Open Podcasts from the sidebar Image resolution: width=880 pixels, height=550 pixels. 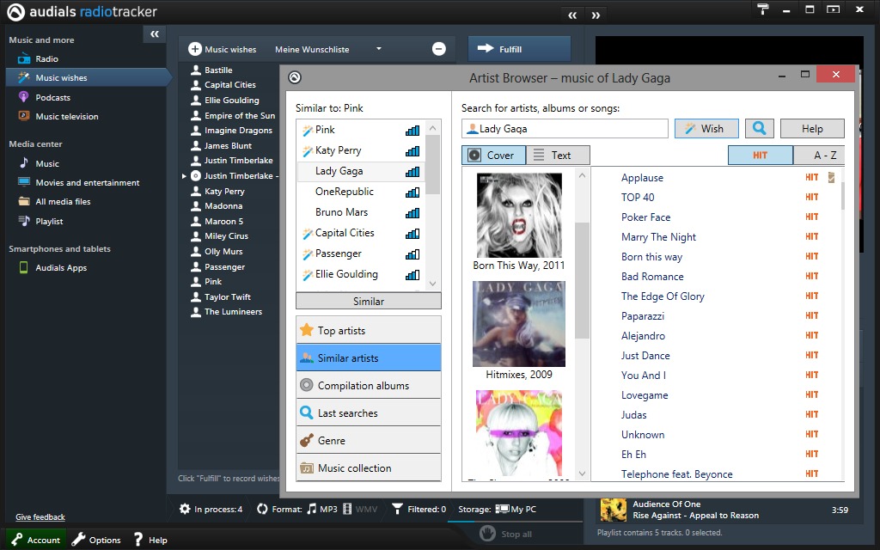pyautogui.click(x=52, y=97)
